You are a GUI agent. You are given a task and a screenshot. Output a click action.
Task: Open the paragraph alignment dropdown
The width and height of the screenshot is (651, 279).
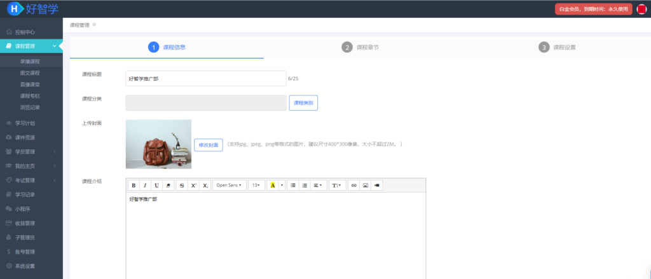click(x=319, y=185)
